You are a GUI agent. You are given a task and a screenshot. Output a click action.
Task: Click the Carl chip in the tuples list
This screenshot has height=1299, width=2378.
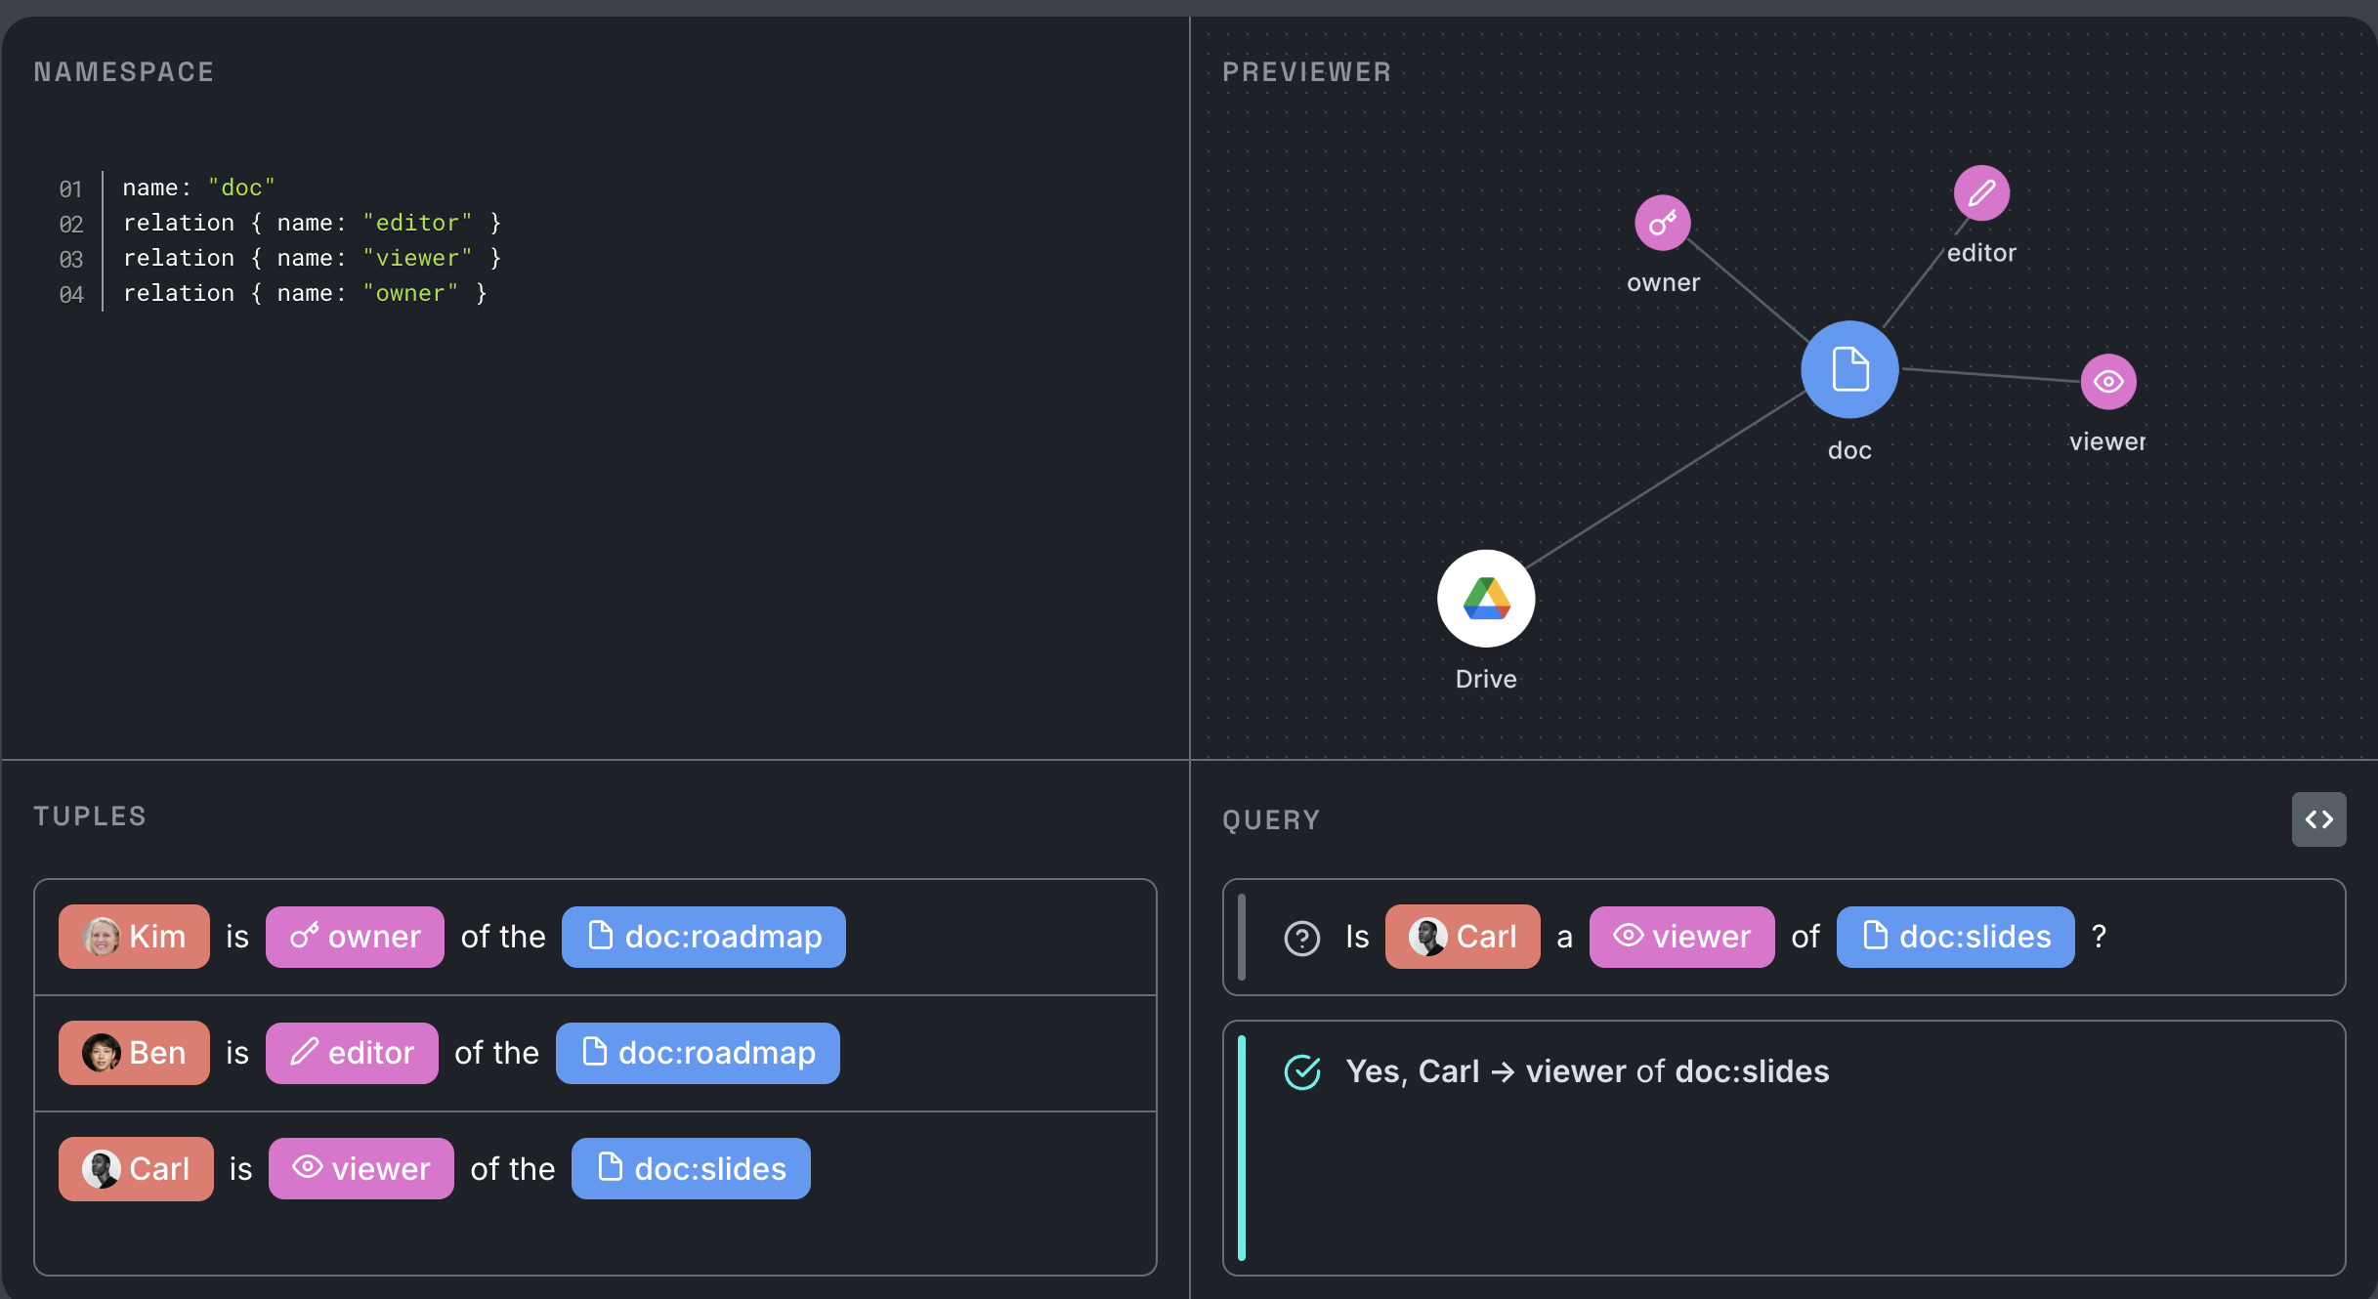click(136, 1169)
